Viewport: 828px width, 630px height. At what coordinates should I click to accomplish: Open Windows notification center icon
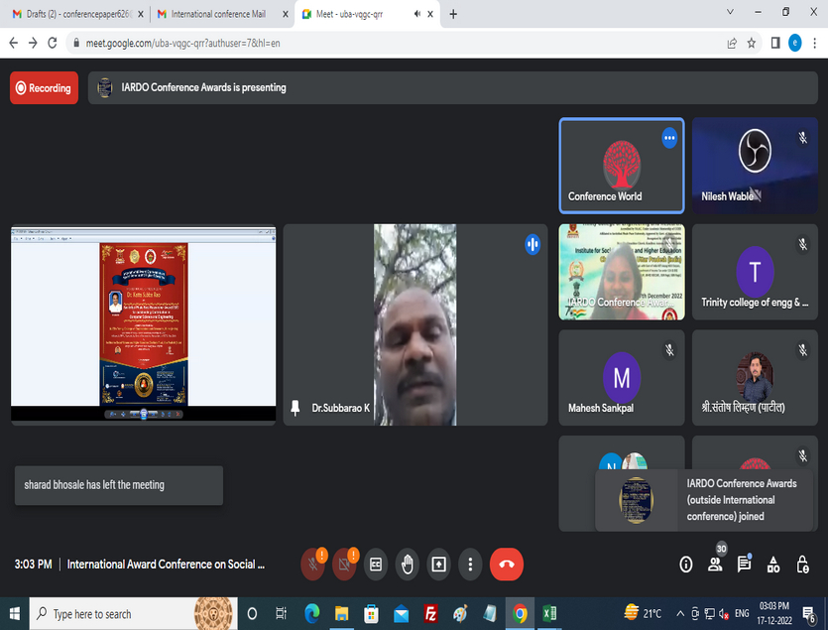(808, 614)
